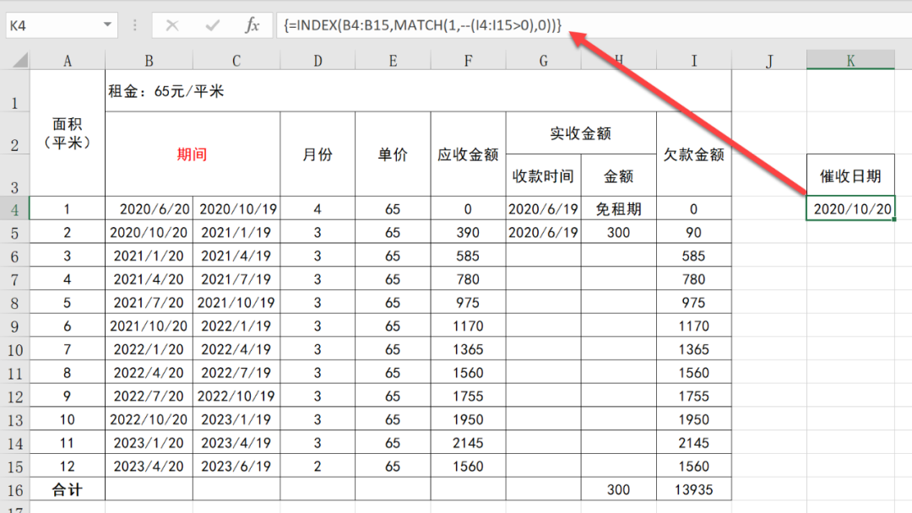Click the 975 cell in column F
This screenshot has height=513, width=912.
[468, 303]
